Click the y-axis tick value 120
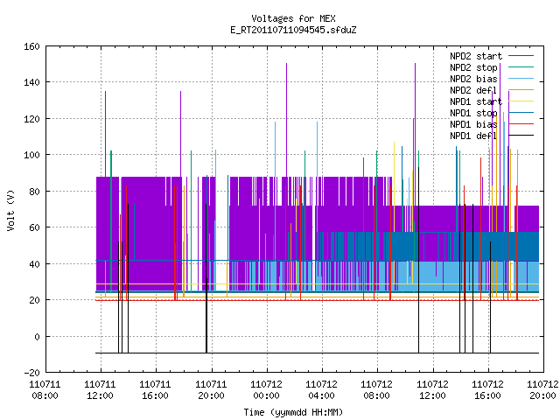 click(x=31, y=119)
